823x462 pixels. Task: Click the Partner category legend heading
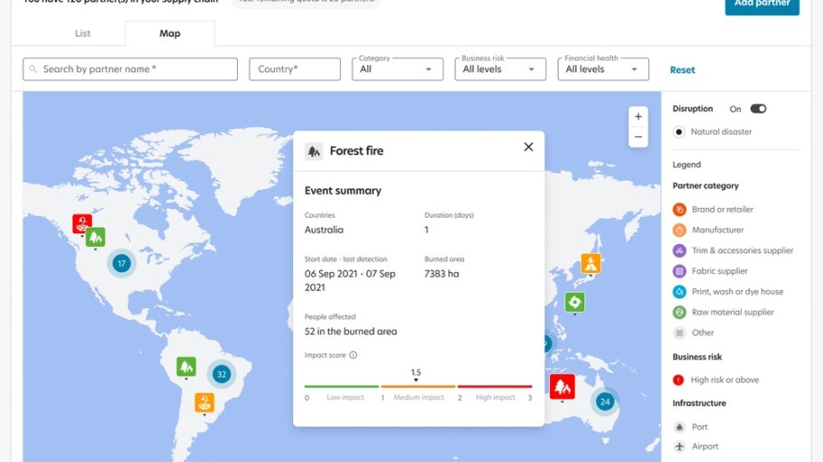pyautogui.click(x=705, y=186)
